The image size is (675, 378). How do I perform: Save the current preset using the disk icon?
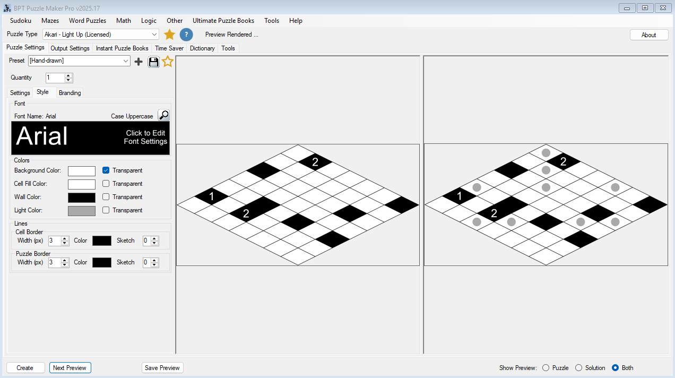coord(153,62)
